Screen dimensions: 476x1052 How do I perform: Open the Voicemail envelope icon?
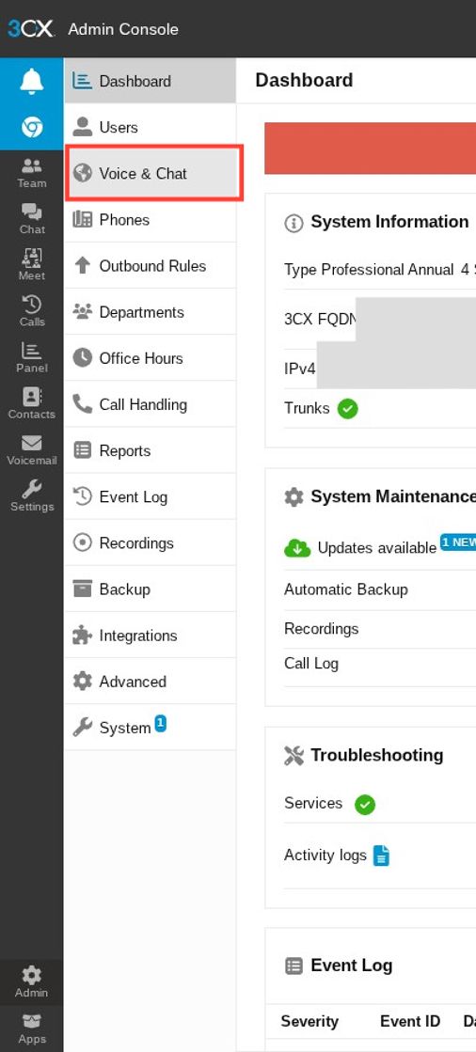pyautogui.click(x=32, y=450)
